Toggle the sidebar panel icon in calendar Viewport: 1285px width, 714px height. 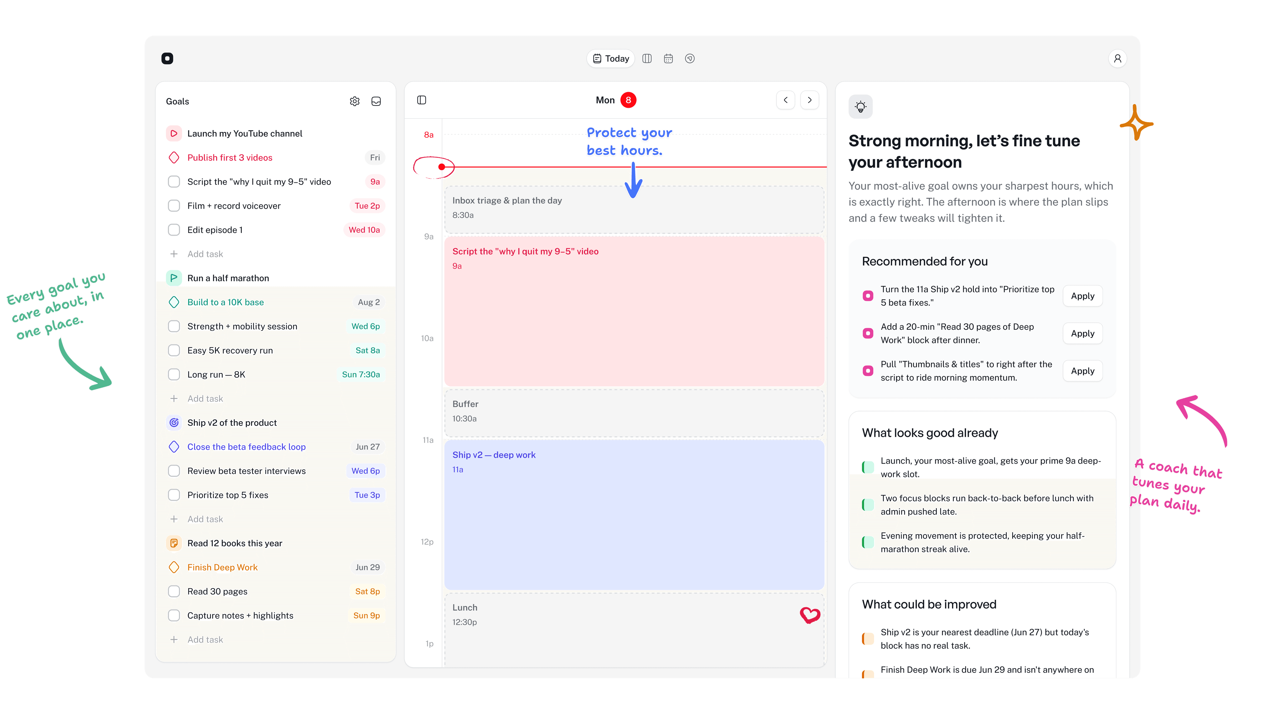(422, 100)
